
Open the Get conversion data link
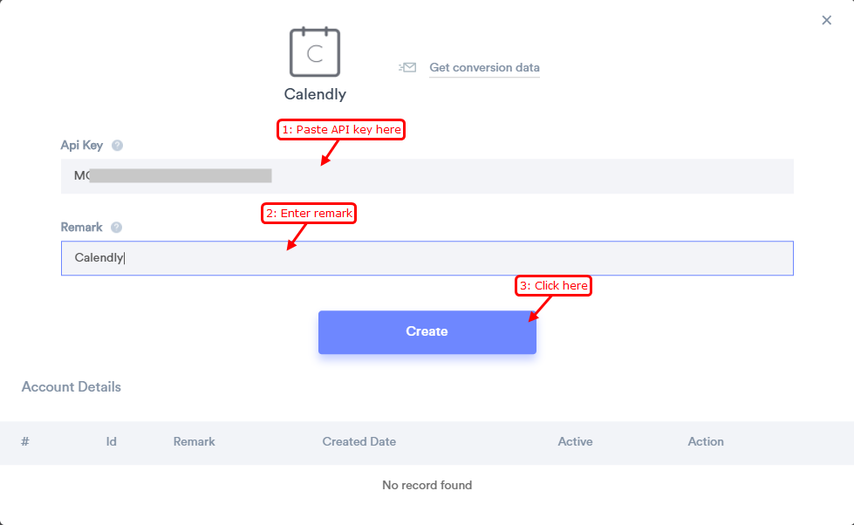(484, 67)
